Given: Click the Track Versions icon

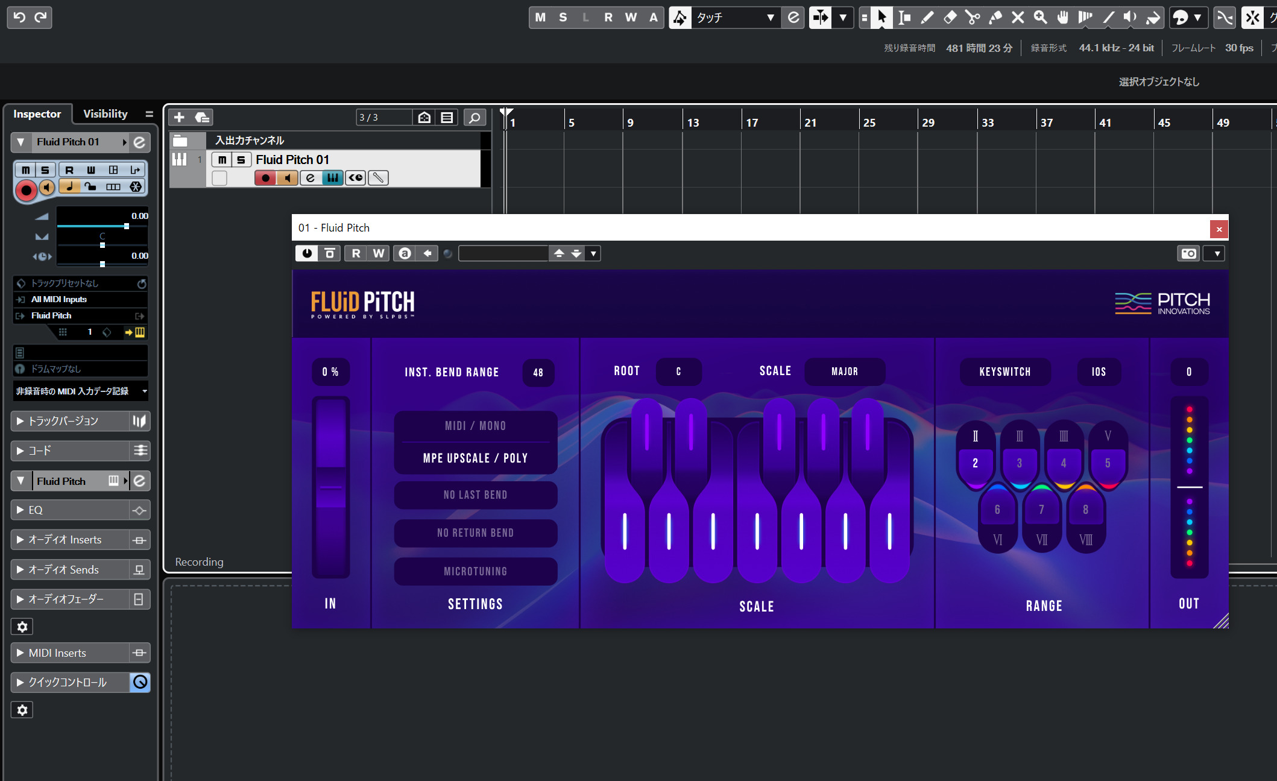Looking at the screenshot, I should click(139, 421).
